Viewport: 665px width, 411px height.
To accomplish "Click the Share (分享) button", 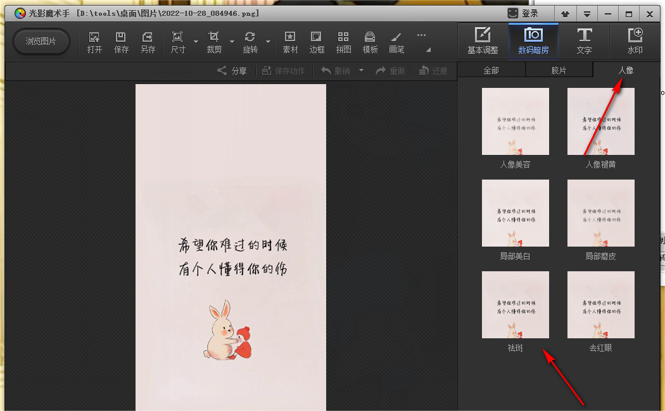I will coord(232,71).
